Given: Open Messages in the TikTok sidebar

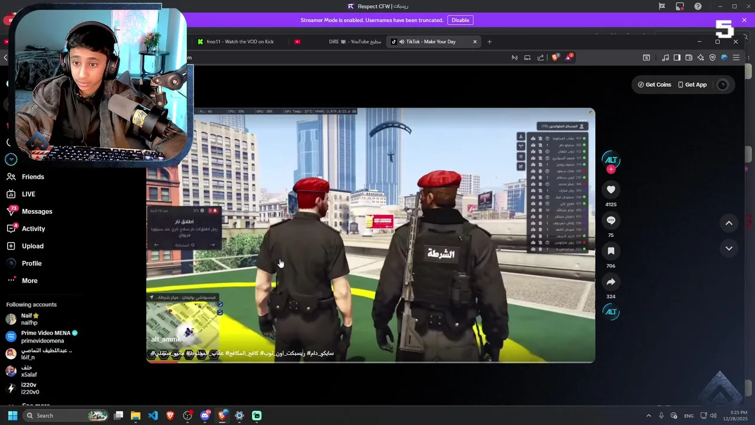Looking at the screenshot, I should (x=29, y=211).
